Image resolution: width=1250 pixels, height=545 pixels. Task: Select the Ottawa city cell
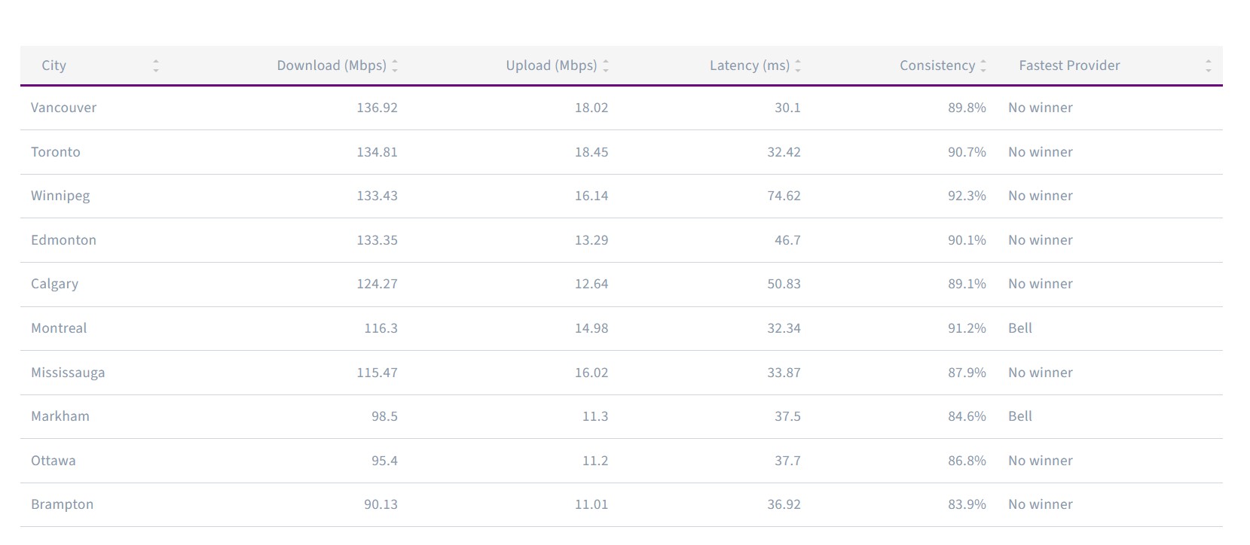53,461
